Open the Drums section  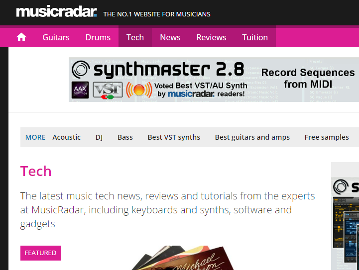pos(98,37)
